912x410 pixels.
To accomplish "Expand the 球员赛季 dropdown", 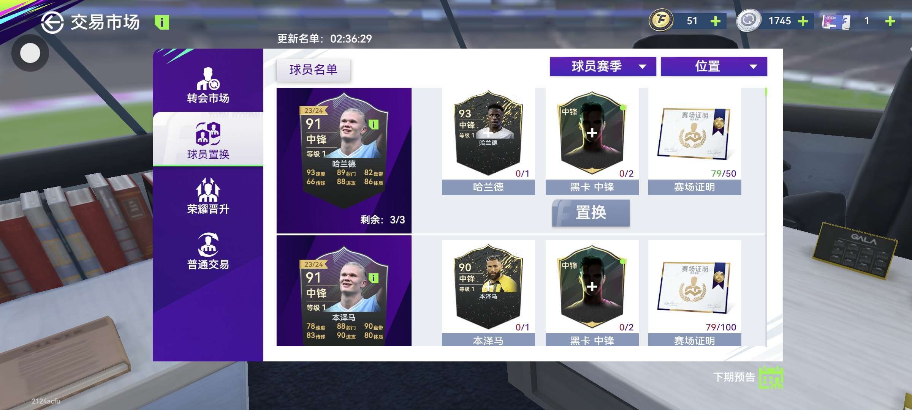I will (x=603, y=66).
